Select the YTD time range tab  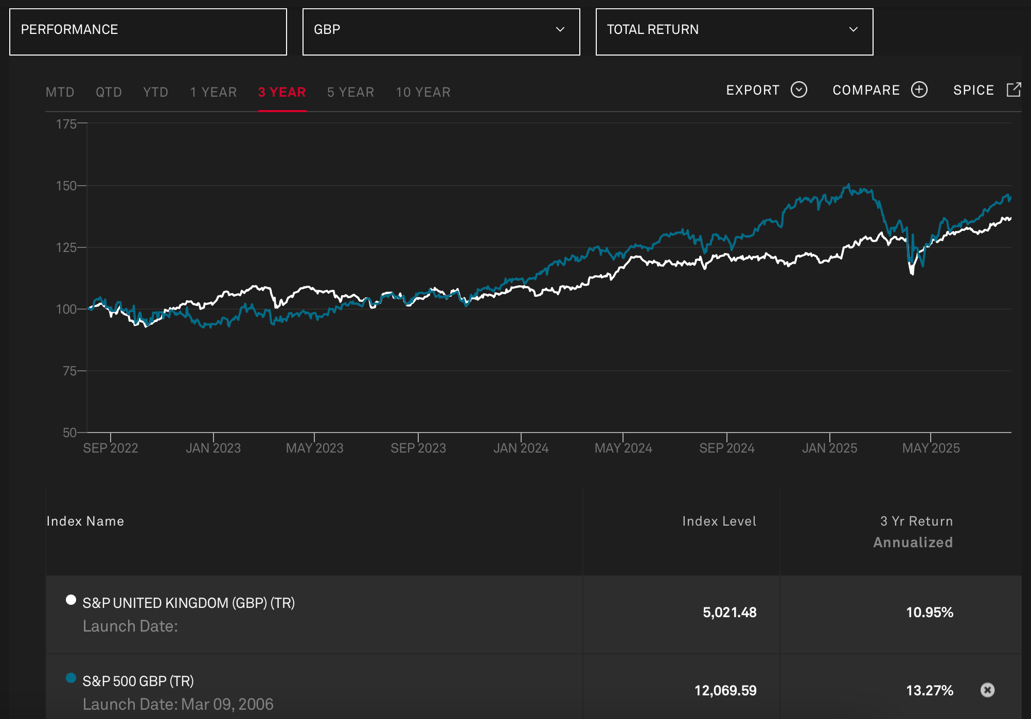coord(155,93)
